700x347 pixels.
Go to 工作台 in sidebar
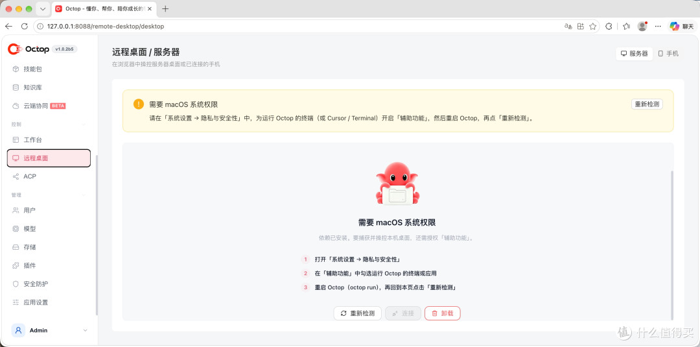click(x=49, y=140)
